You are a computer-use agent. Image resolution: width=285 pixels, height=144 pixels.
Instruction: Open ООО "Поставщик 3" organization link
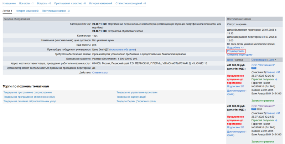tap(263, 65)
